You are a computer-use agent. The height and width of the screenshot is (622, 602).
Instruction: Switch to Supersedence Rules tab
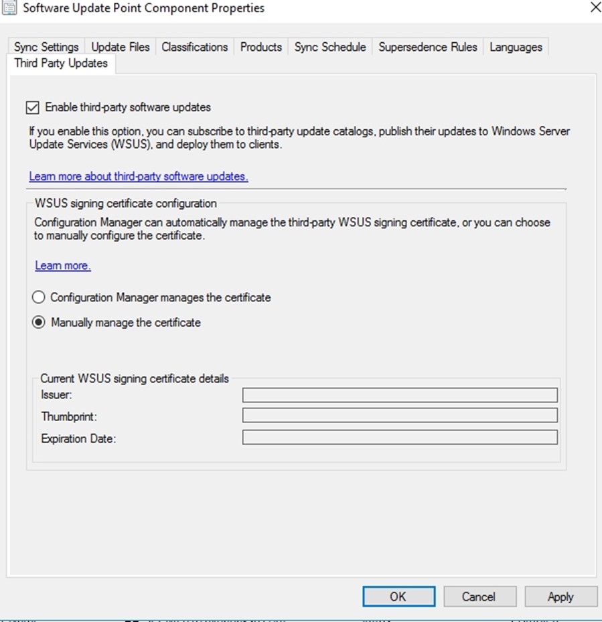[428, 48]
